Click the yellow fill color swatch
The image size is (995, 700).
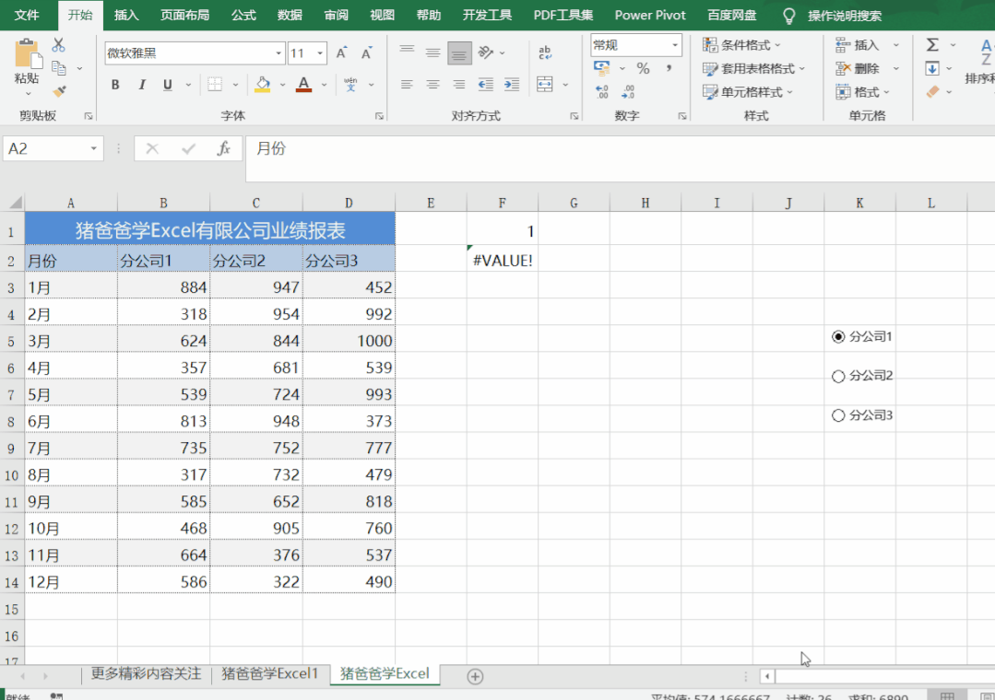(263, 85)
